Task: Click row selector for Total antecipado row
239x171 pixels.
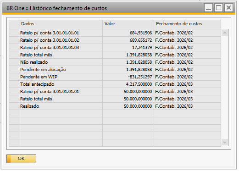Action: (14, 84)
